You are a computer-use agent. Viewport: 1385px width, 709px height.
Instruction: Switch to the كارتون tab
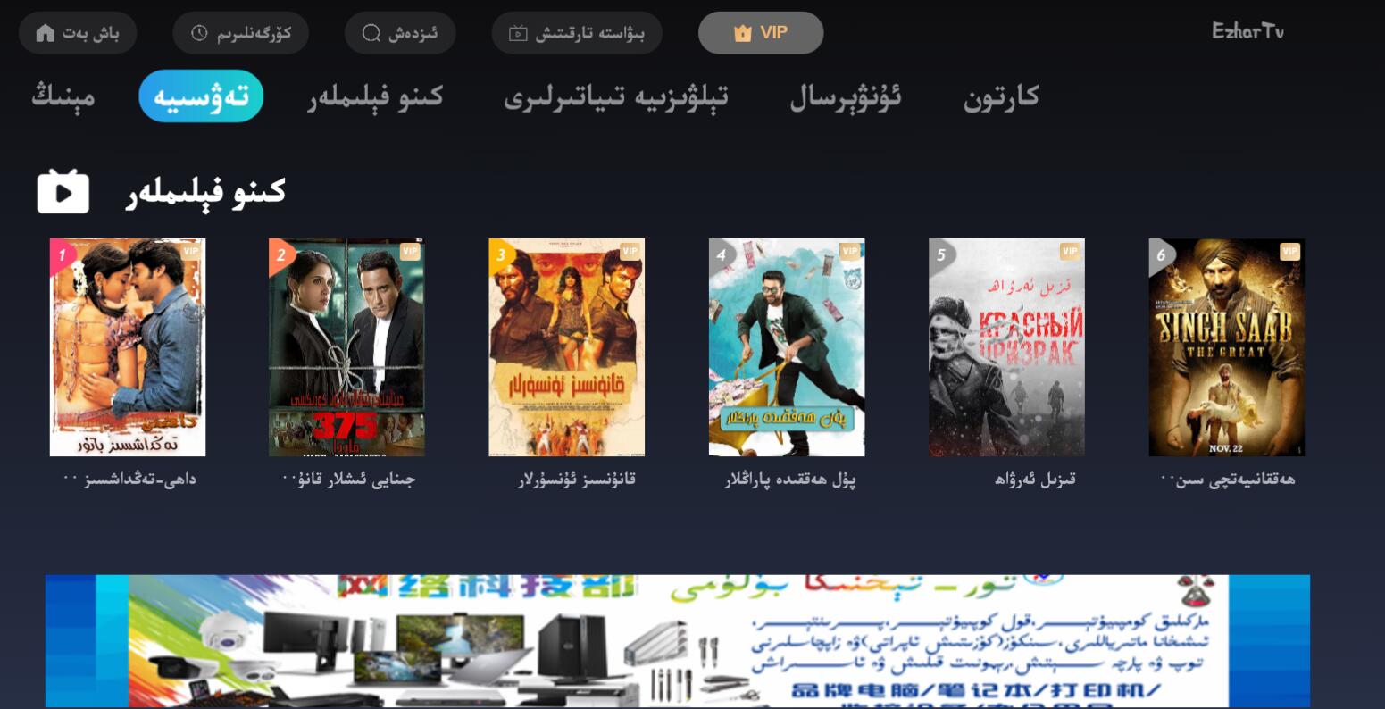tap(1001, 96)
